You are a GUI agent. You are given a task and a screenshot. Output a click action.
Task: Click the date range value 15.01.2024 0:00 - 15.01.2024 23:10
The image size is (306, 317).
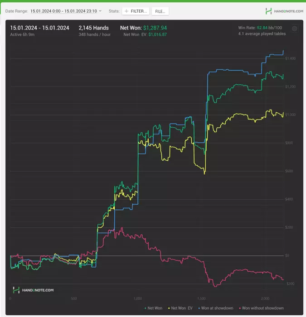click(64, 11)
